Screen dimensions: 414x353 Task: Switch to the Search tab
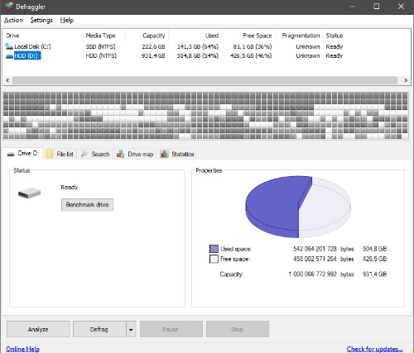click(95, 154)
